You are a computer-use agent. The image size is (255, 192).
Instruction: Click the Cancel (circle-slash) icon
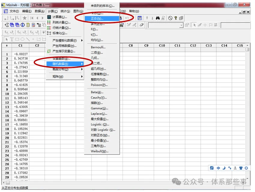[170, 18]
